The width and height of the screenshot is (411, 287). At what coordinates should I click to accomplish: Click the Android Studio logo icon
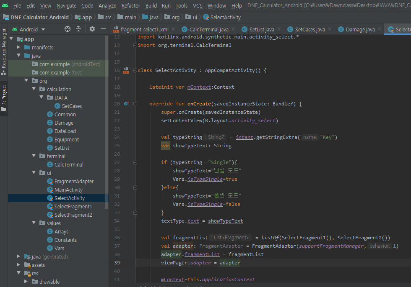pyautogui.click(x=5, y=5)
